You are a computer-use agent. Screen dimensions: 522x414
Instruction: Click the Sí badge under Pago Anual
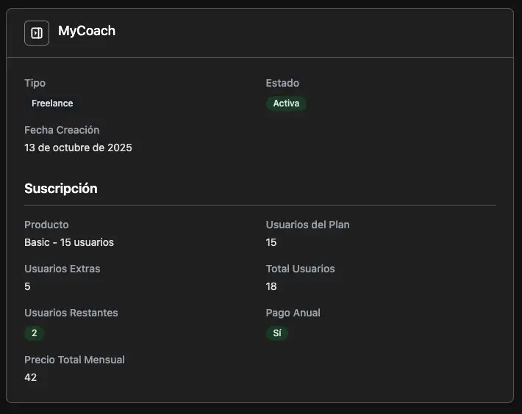[x=277, y=333]
